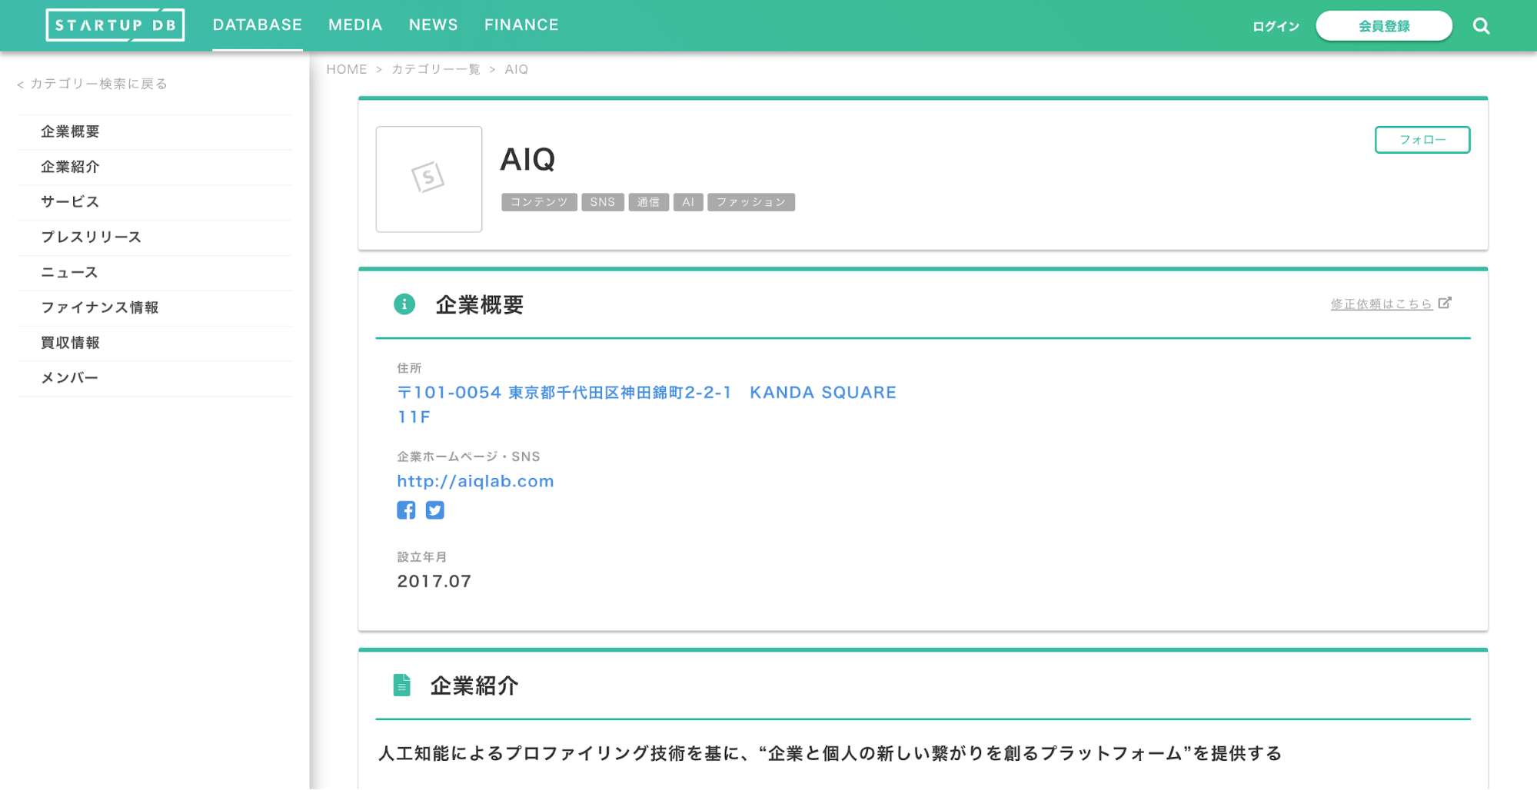Click the info icon next to 企業概要 heading
The height and width of the screenshot is (790, 1537).
(404, 304)
